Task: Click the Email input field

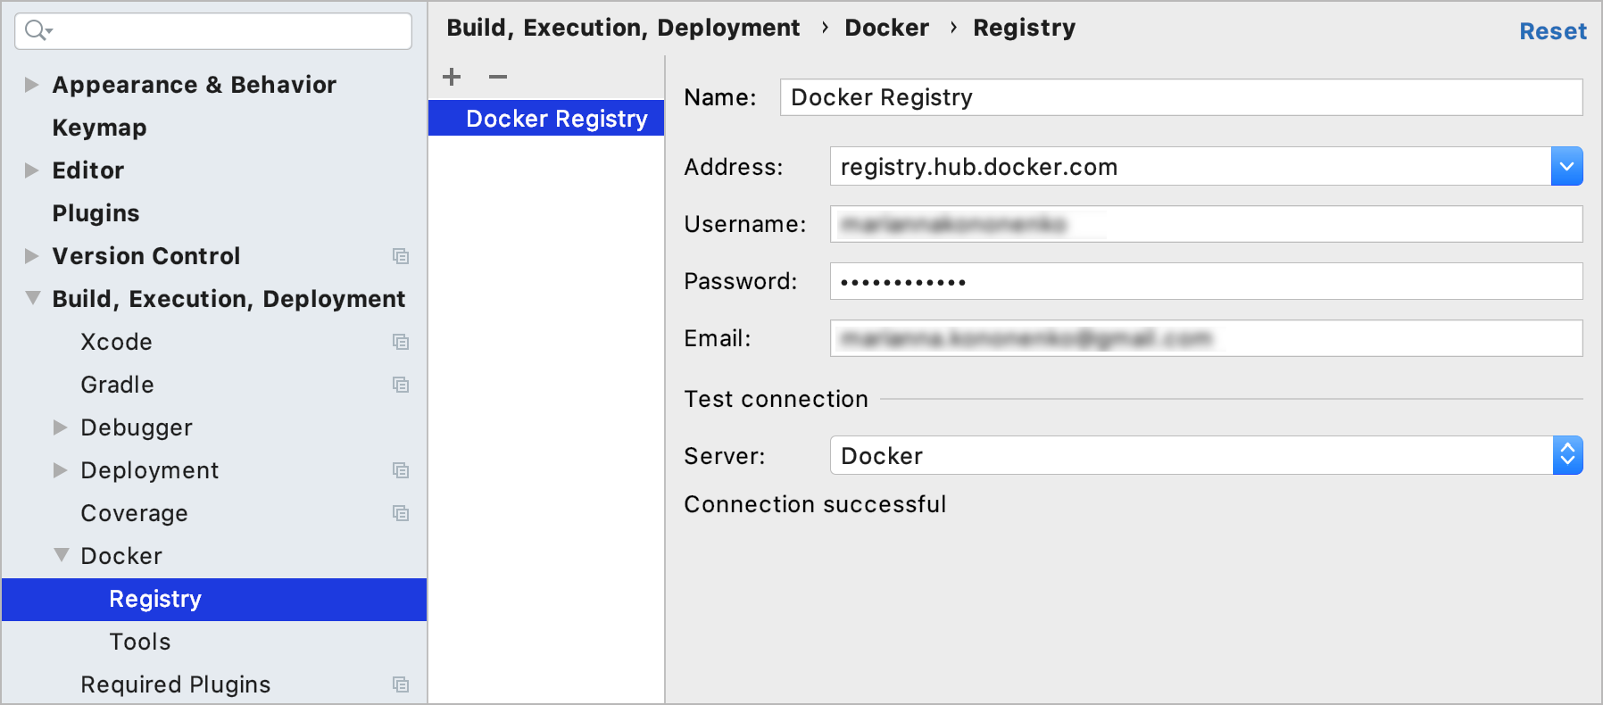Action: pyautogui.click(x=1206, y=338)
